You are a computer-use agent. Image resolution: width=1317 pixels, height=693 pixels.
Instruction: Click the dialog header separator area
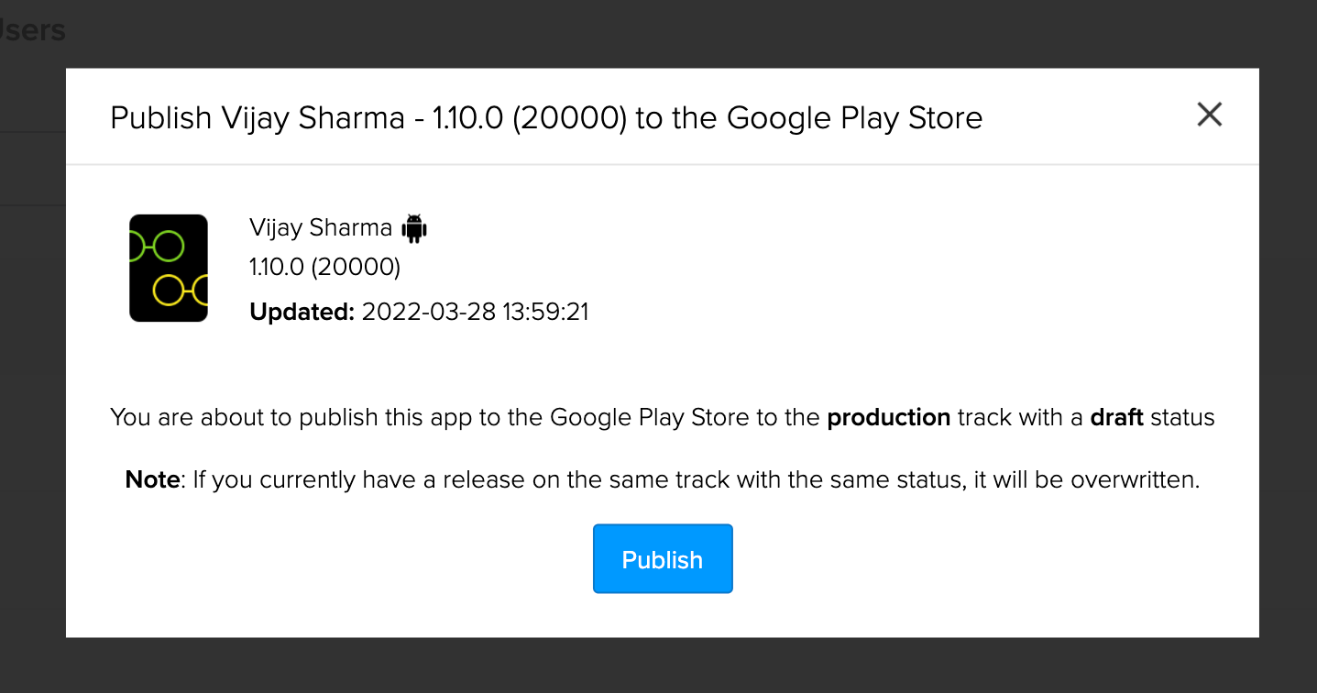click(663, 165)
